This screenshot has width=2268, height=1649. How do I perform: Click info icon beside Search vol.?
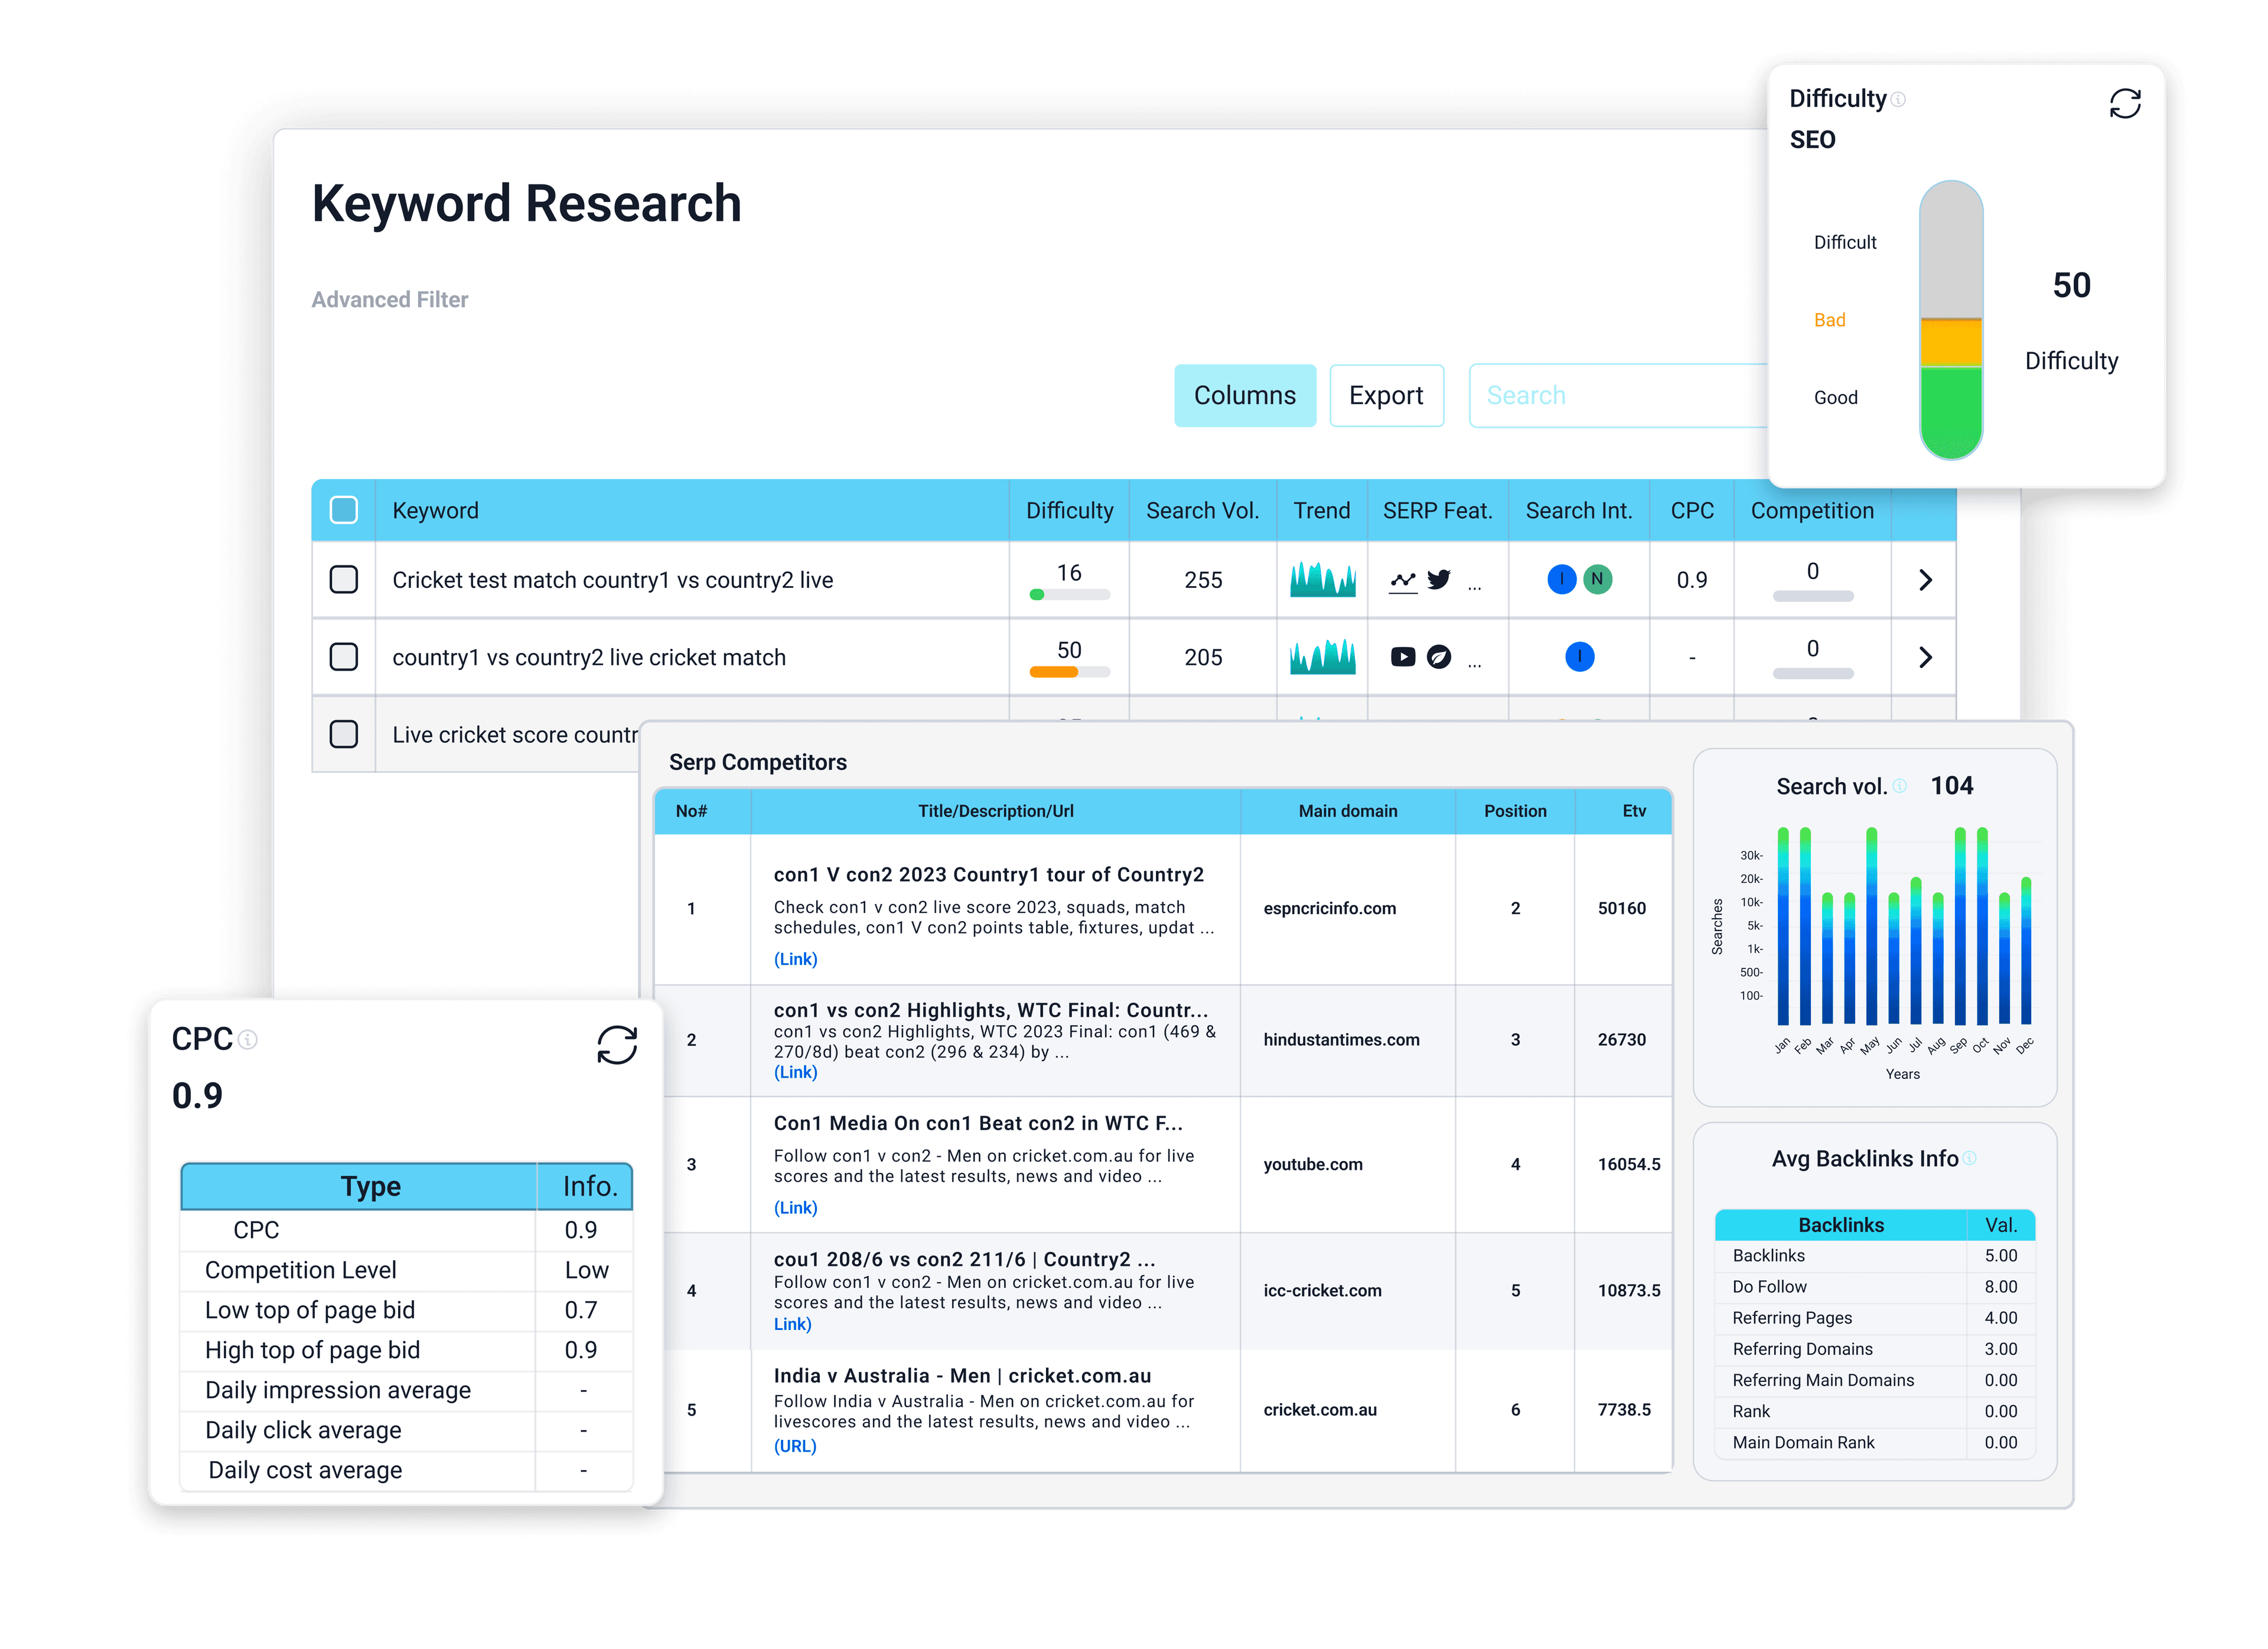click(x=1900, y=786)
